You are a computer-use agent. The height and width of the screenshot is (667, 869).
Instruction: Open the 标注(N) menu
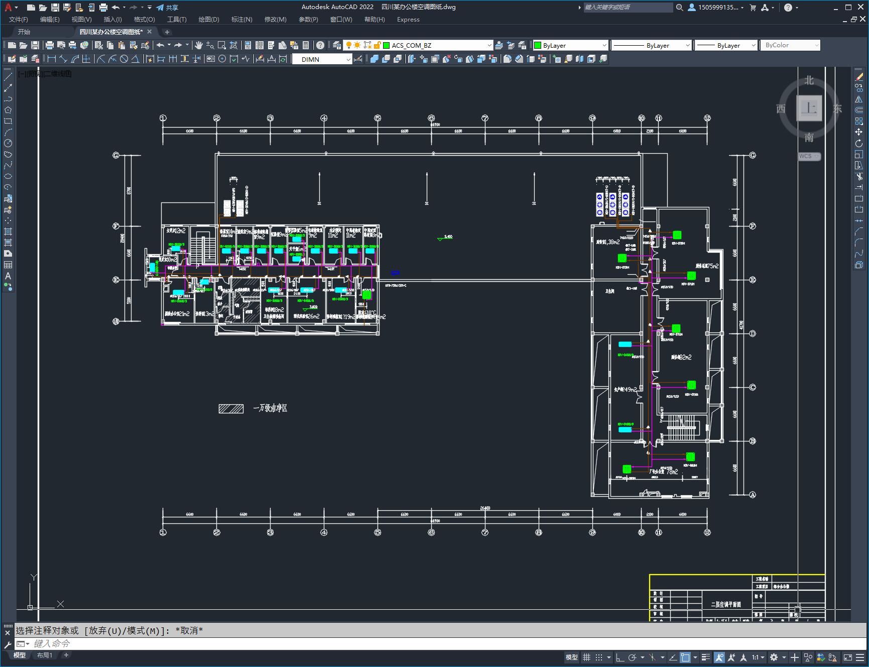click(241, 19)
